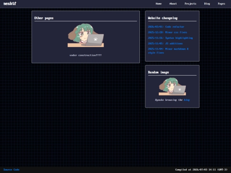Open the Projects nav item
The image size is (231, 173).
click(x=190, y=4)
